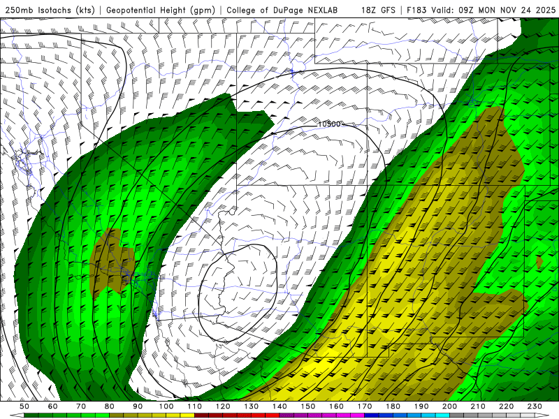The width and height of the screenshot is (559, 419).
Task: Click the '90' knots legend label
Action: coord(138,406)
